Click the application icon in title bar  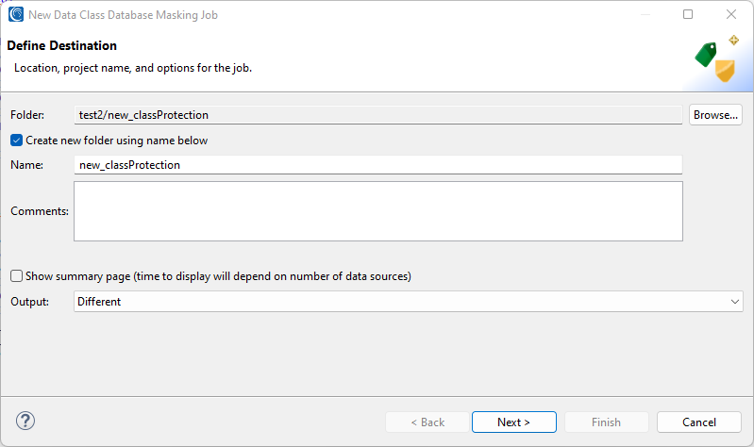[16, 14]
